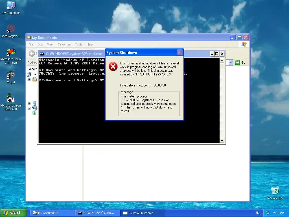
Task: Click the Folders pane header label
Action: pos(32,69)
